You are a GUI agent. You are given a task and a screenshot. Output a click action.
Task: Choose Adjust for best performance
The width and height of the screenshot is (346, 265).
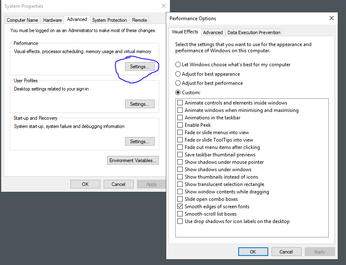click(178, 83)
